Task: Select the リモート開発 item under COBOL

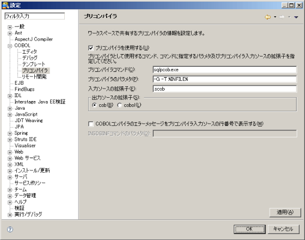Action: tap(34, 77)
